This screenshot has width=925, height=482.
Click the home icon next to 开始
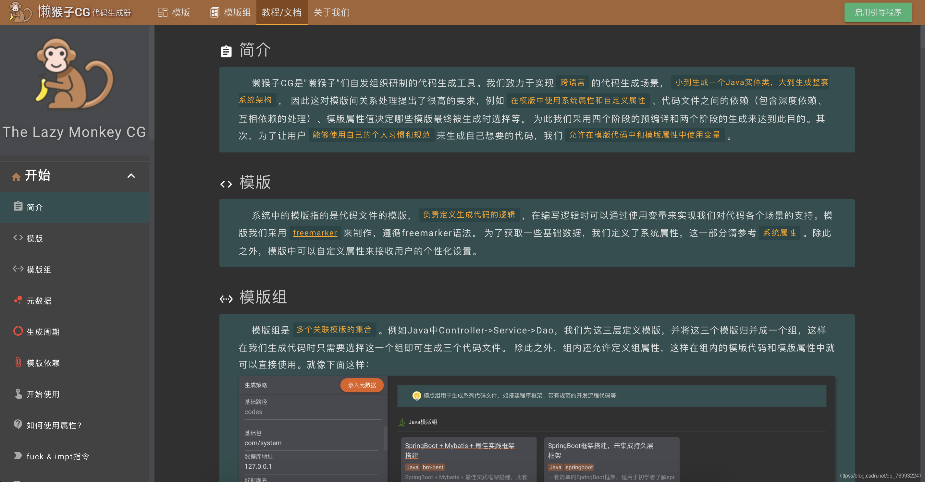click(x=16, y=176)
